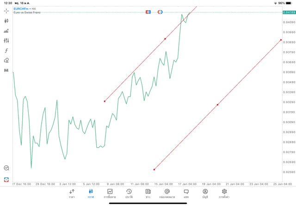Tap the function (f) indicator icon

[x=6, y=50]
